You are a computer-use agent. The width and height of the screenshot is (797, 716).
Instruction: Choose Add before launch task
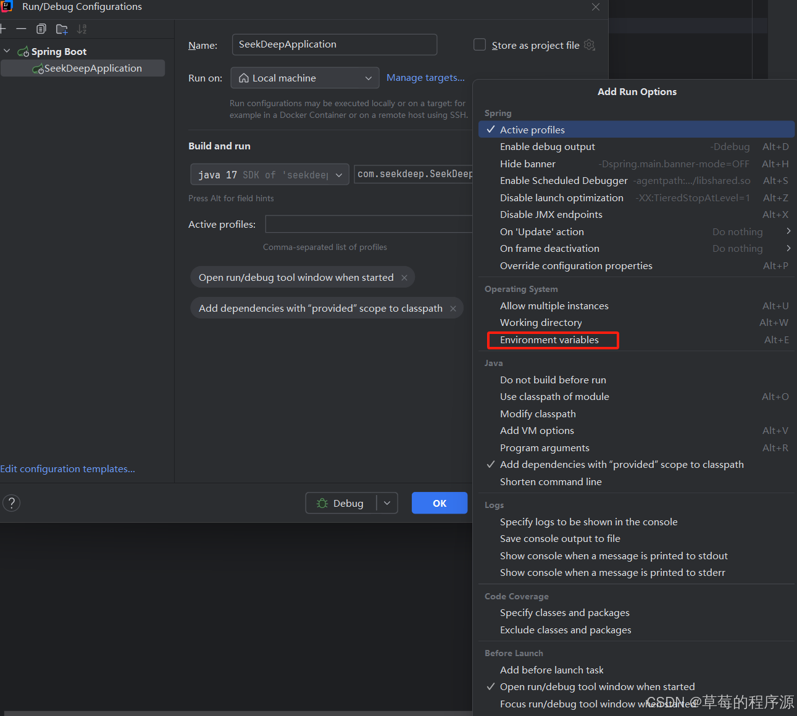[636, 670]
